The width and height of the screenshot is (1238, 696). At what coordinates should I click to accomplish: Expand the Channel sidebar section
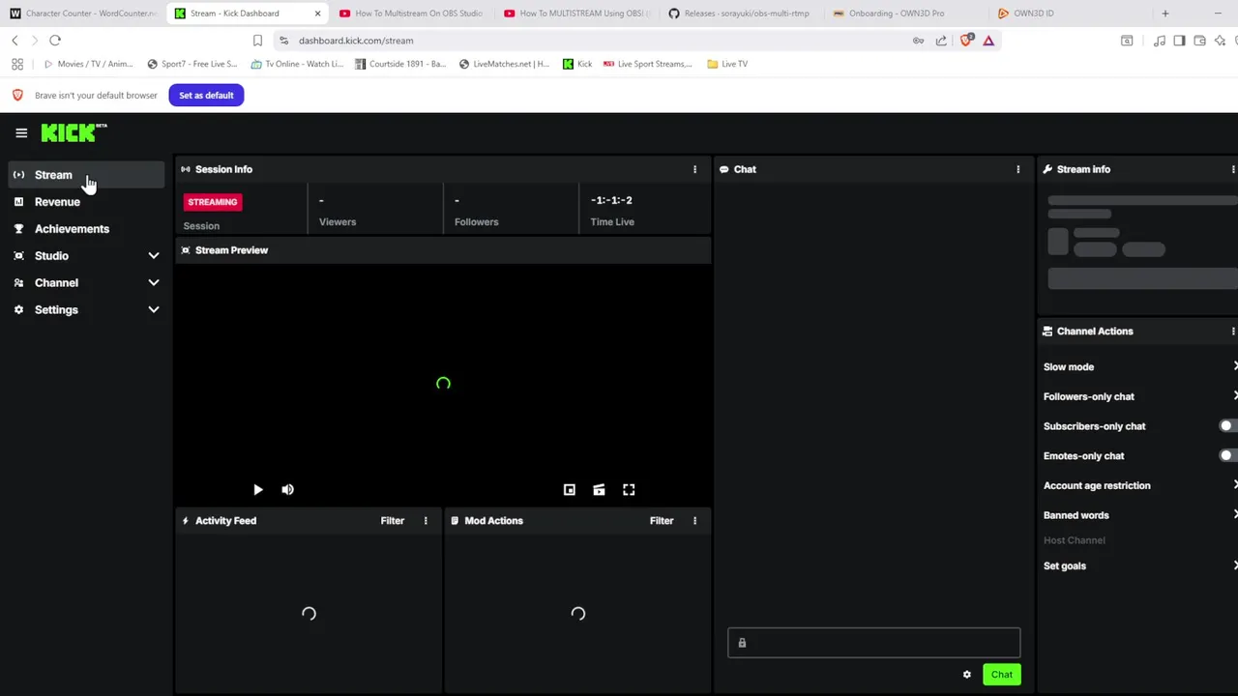pyautogui.click(x=87, y=283)
